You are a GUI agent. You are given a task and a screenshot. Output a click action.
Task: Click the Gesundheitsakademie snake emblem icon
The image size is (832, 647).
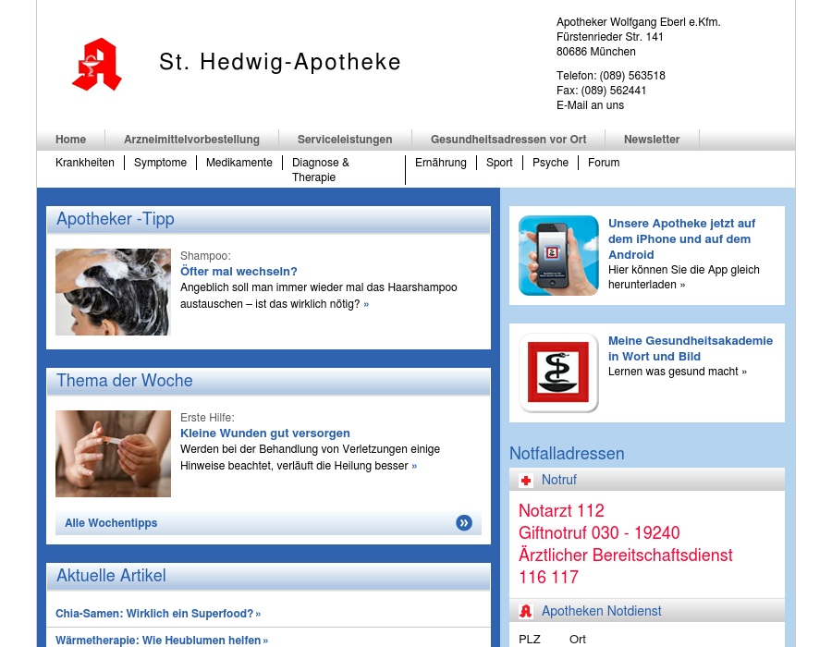click(558, 372)
